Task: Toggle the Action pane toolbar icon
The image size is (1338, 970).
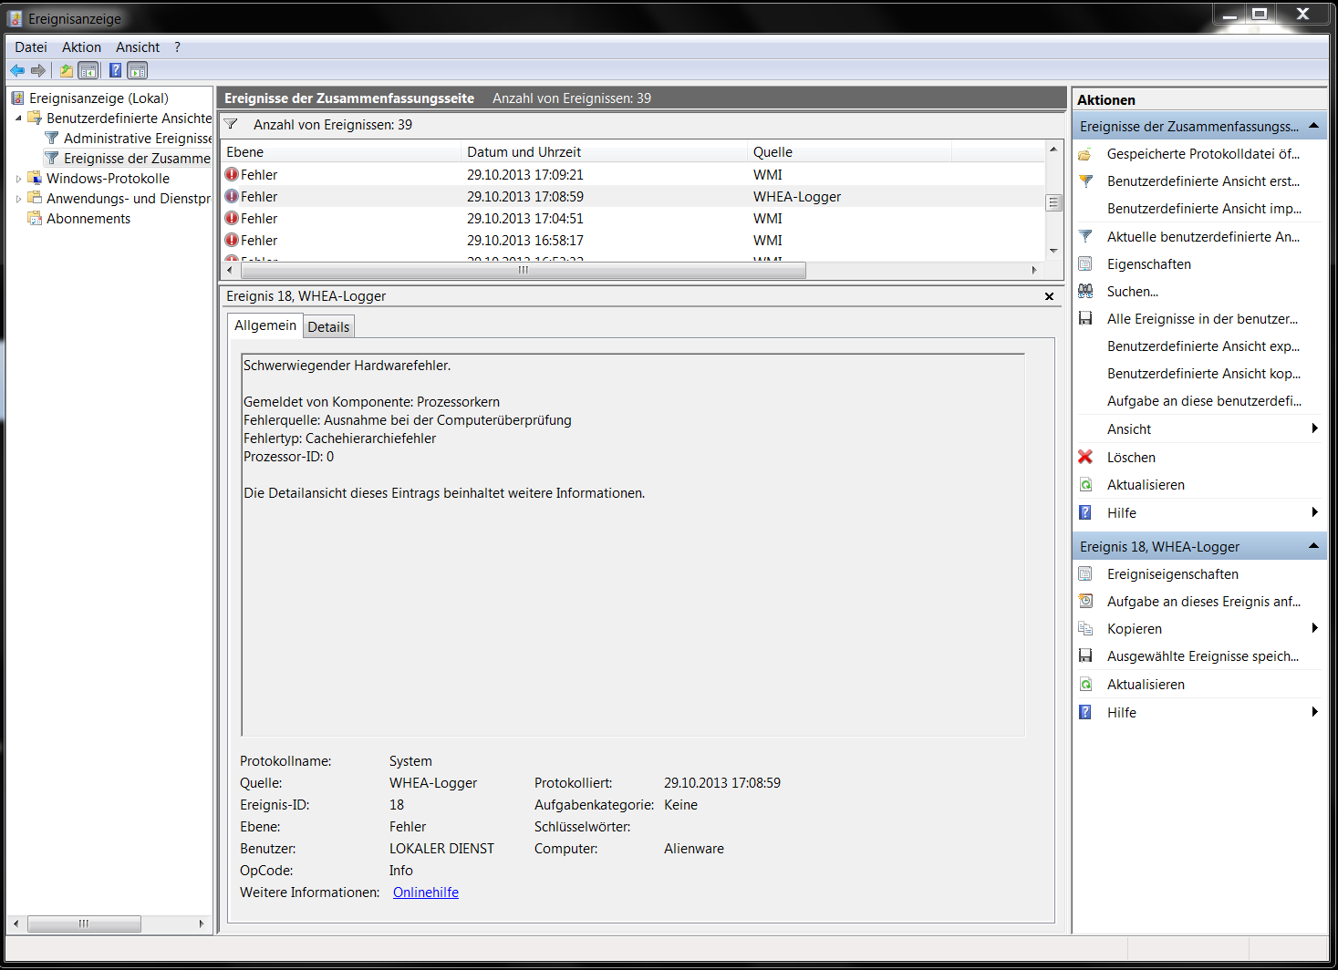Action: (x=138, y=70)
